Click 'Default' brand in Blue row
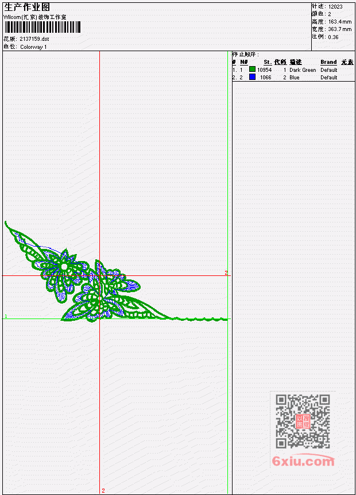The height and width of the screenshot is (495, 356). click(x=329, y=78)
